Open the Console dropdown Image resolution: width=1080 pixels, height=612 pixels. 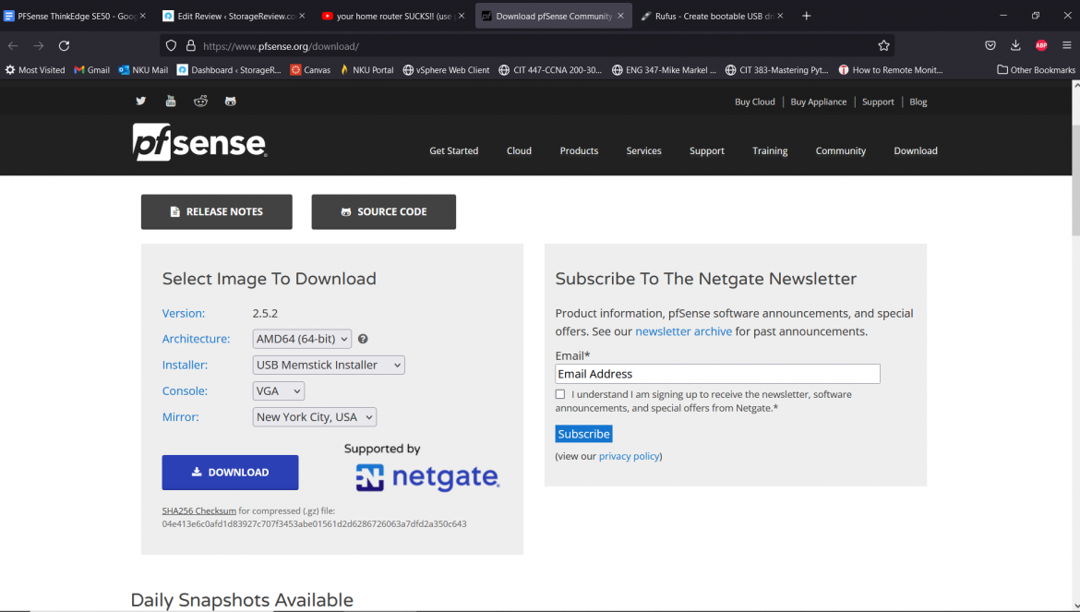(278, 391)
